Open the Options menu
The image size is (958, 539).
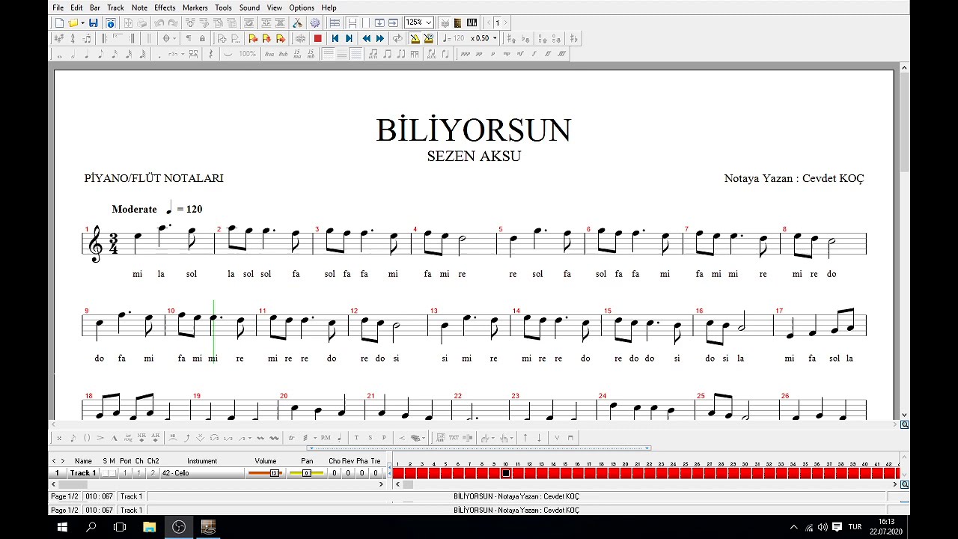click(x=302, y=7)
